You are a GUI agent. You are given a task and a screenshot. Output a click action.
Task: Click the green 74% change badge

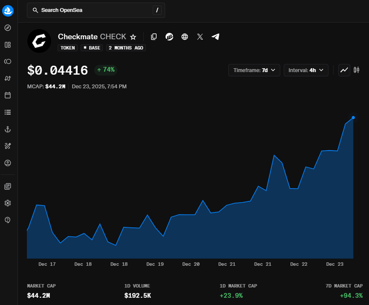click(x=106, y=70)
